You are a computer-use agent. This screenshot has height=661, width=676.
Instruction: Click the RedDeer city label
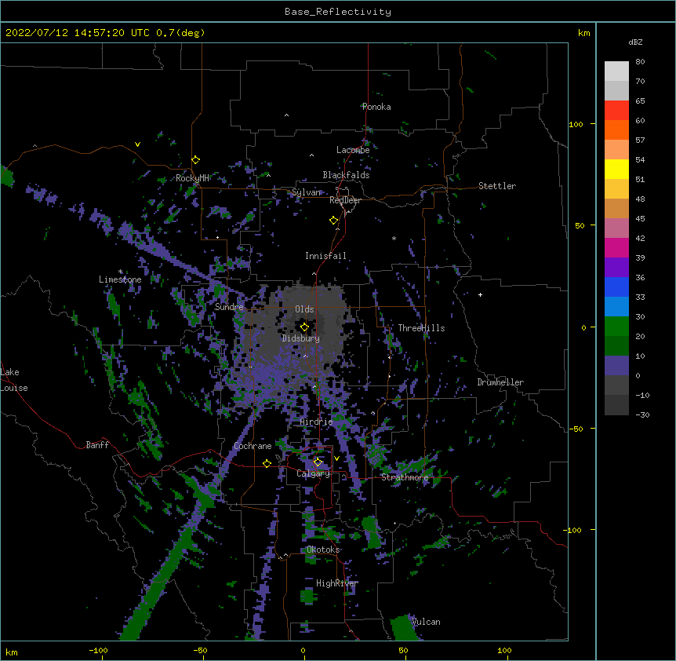tap(345, 200)
